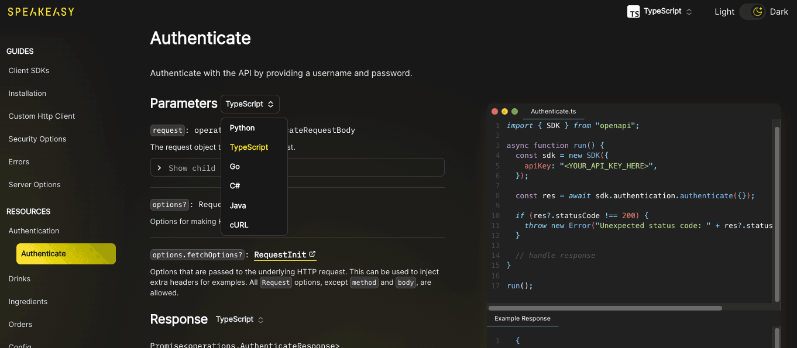Choose Python from the language menu

point(242,128)
